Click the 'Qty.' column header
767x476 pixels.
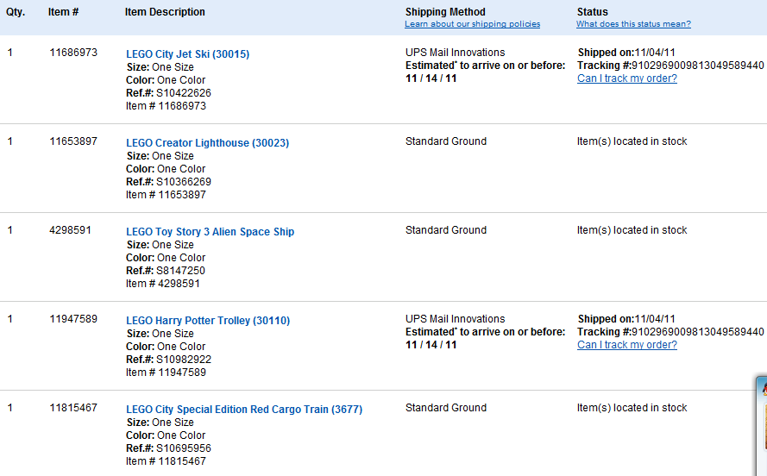click(x=16, y=12)
